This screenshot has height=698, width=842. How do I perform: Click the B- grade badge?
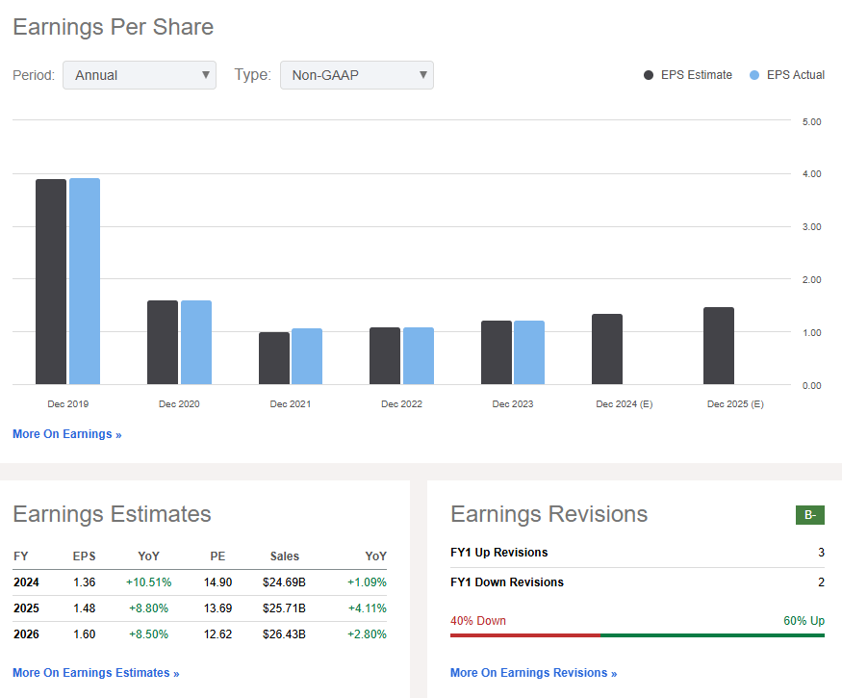pyautogui.click(x=809, y=514)
